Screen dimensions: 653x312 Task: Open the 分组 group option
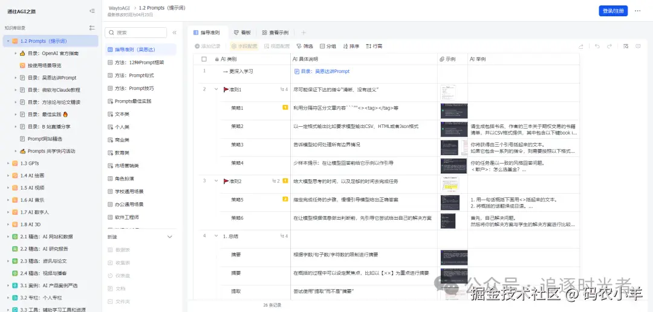[x=328, y=46]
